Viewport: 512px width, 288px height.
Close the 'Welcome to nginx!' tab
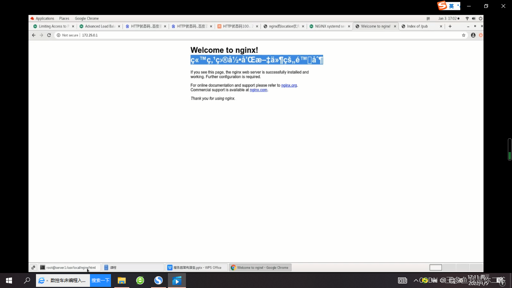pos(395,26)
